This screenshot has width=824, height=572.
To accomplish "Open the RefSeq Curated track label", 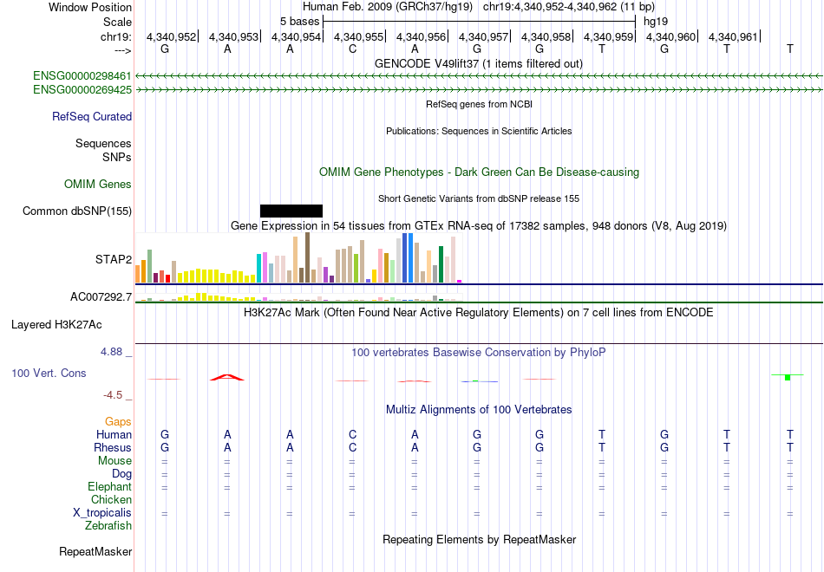I will [92, 117].
